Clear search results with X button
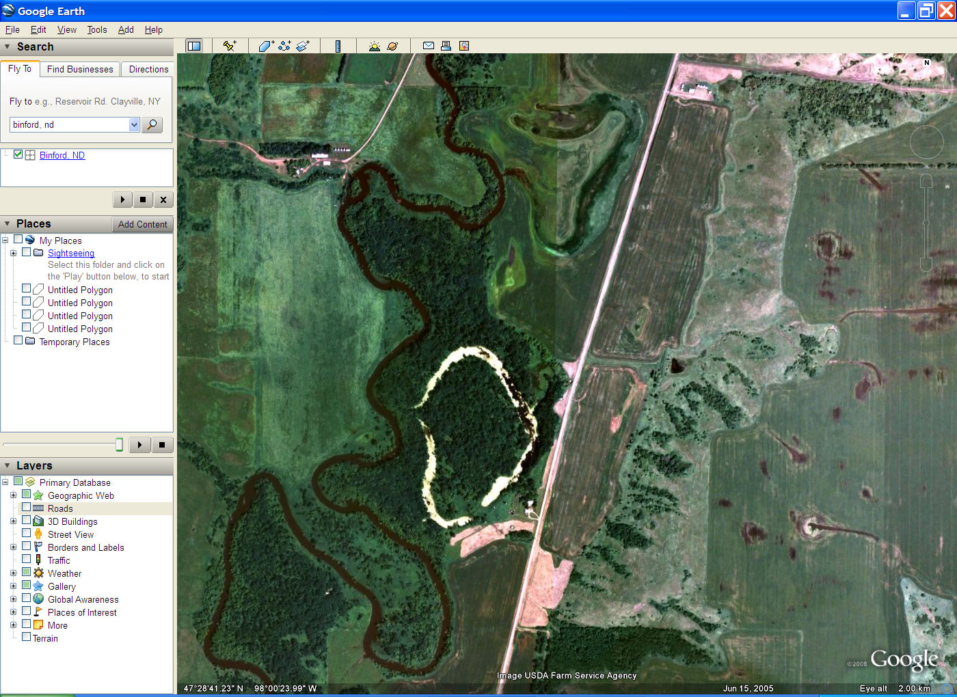Screen dimensions: 957x697 (163, 200)
